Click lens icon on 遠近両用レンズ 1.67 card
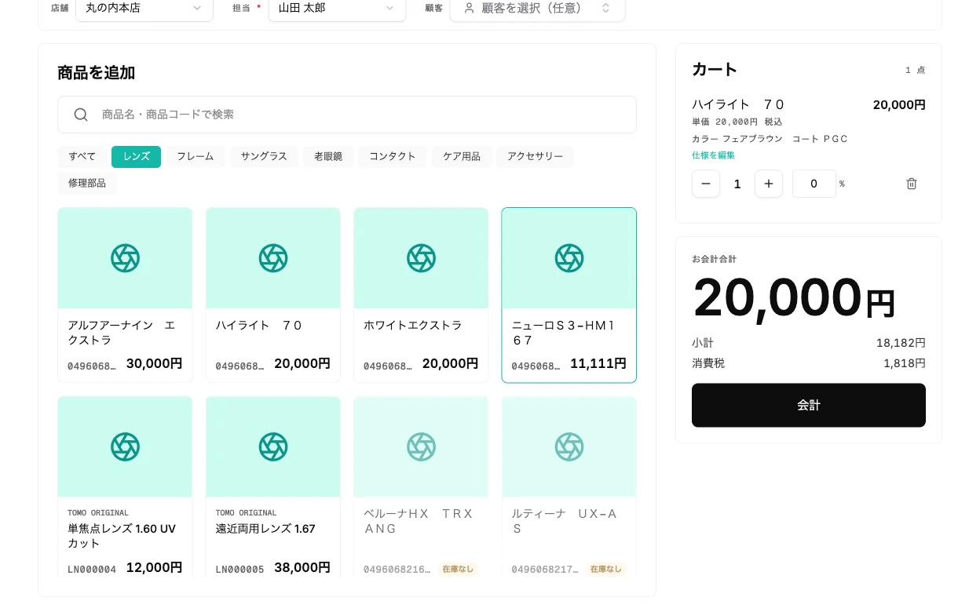 pos(273,446)
